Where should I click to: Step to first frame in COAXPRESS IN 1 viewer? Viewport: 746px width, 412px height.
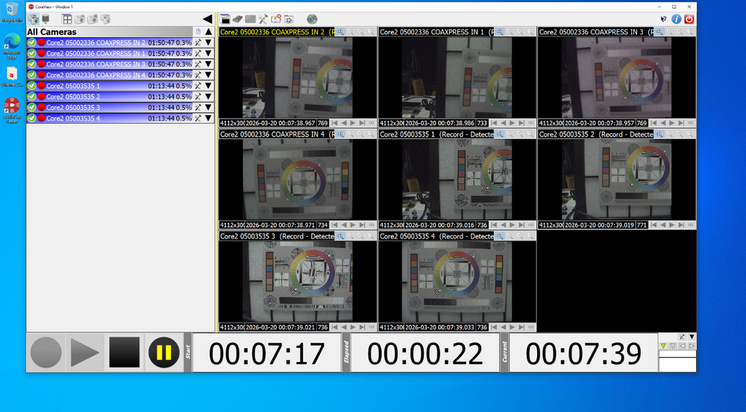point(494,123)
